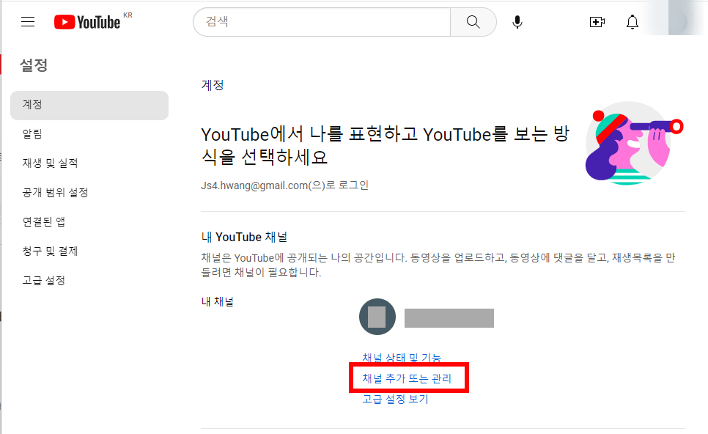
Task: Start a voice search with the microphone icon
Action: 517,22
